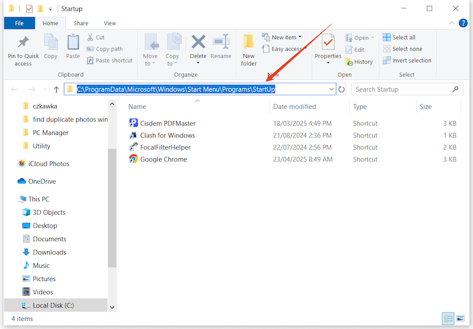Click the Delete red X icon
The width and height of the screenshot is (473, 329).
click(x=198, y=42)
